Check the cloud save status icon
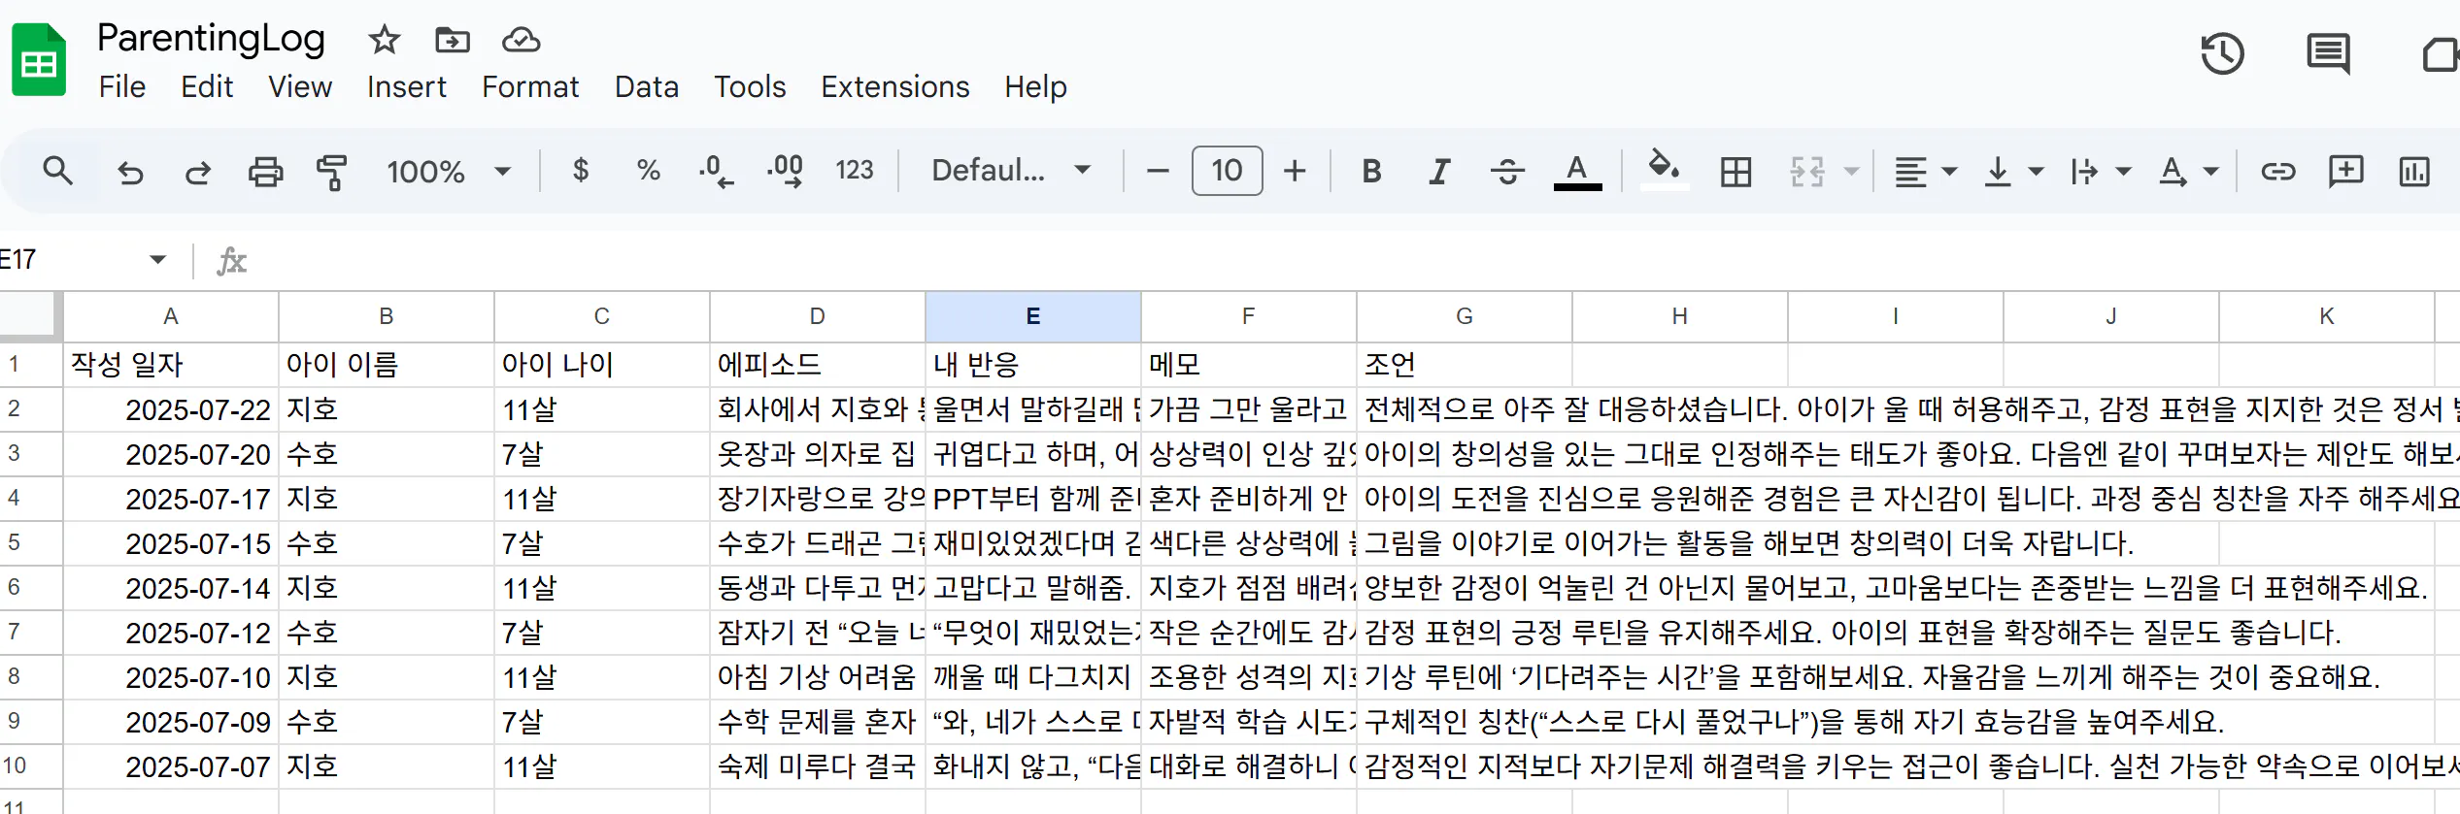 tap(522, 40)
